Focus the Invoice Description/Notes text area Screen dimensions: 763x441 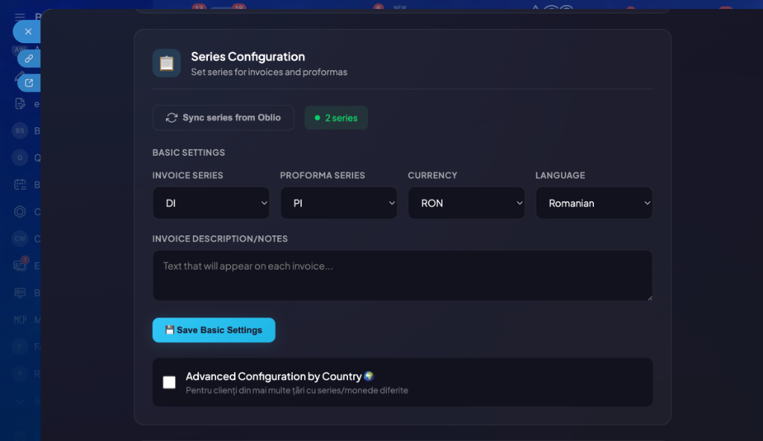(402, 276)
